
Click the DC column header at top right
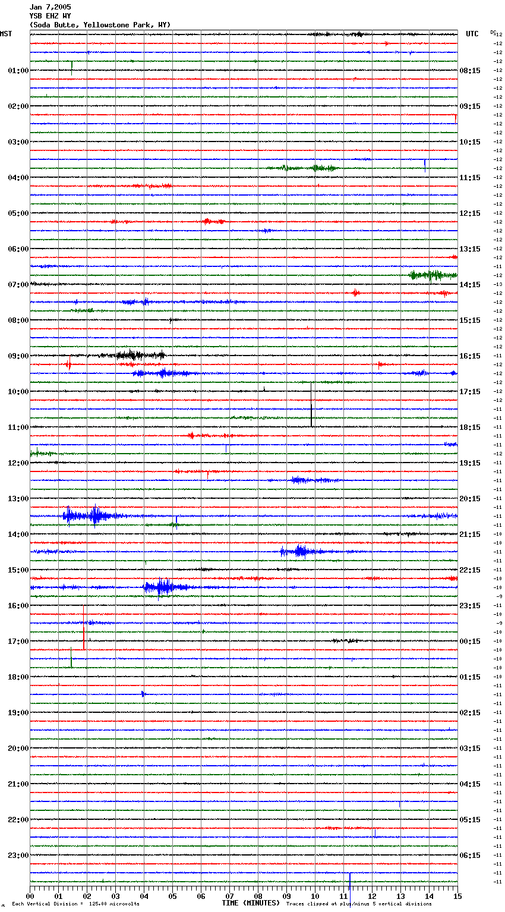[493, 32]
